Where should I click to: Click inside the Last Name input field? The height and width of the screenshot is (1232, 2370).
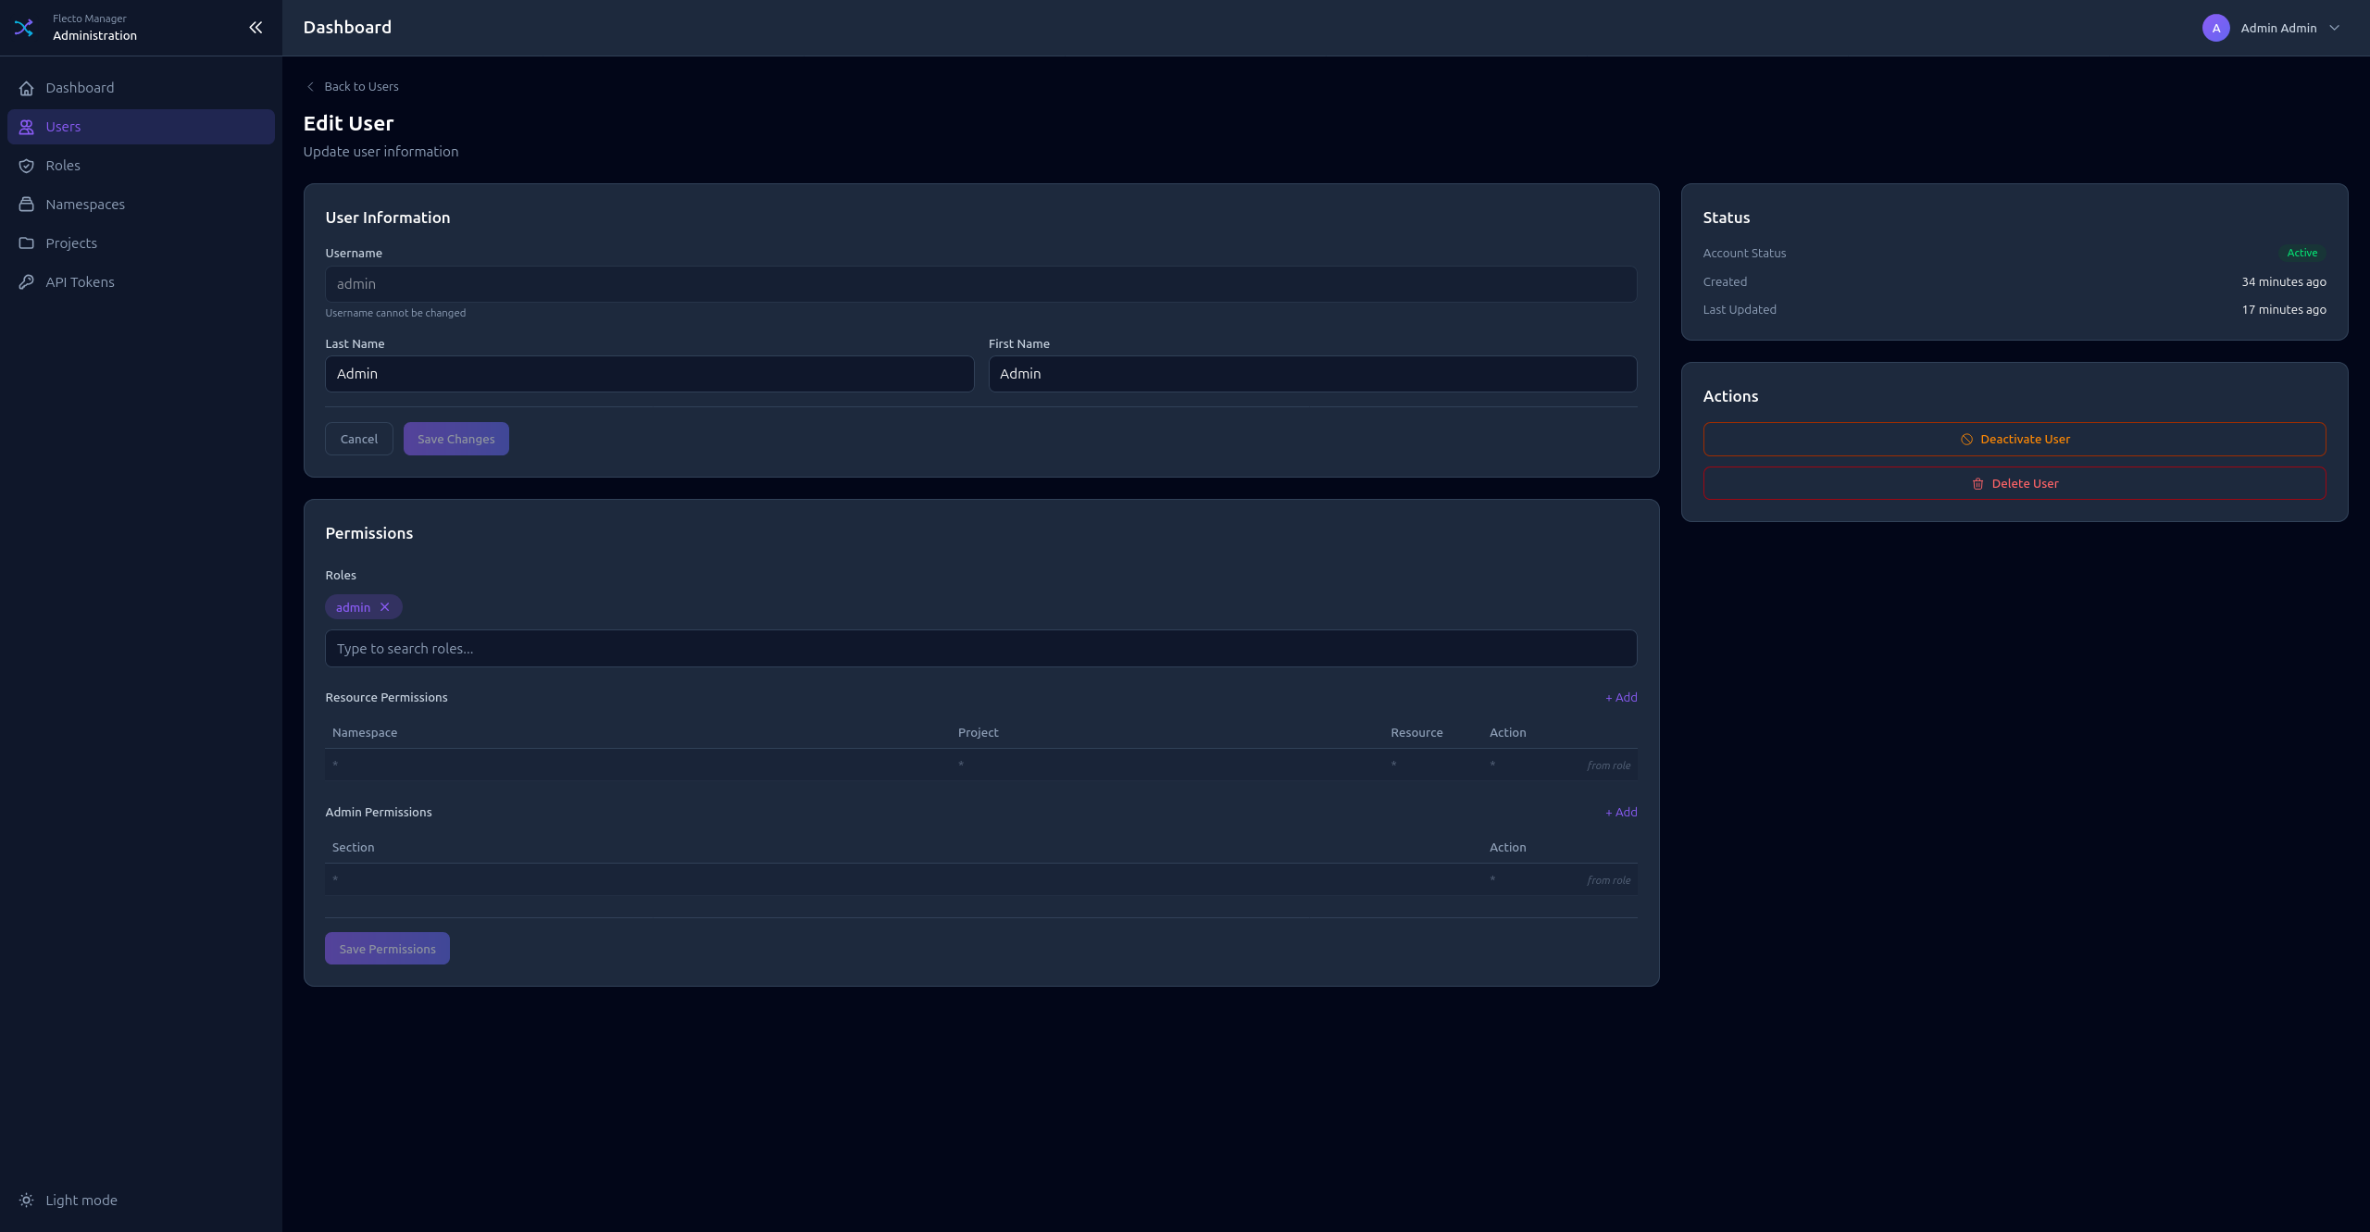(648, 374)
